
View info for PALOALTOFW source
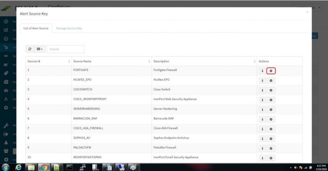point(262,148)
